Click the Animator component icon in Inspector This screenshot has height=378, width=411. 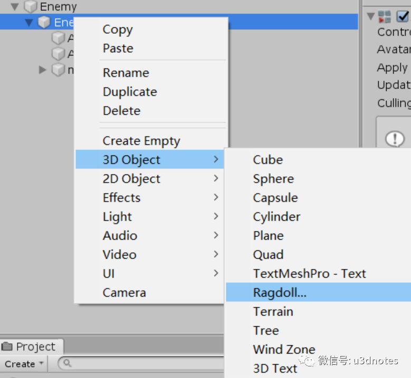point(385,17)
